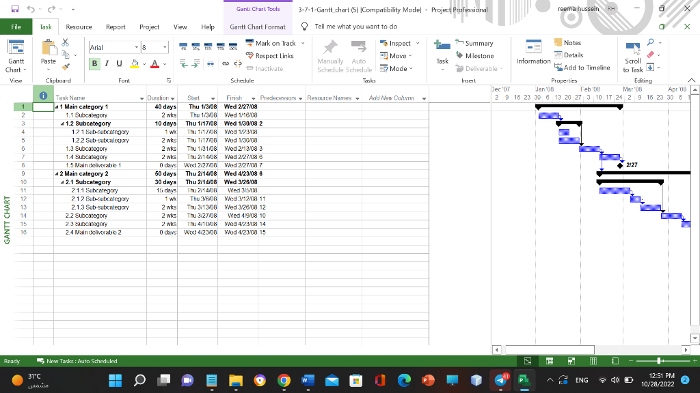The height and width of the screenshot is (393, 700).
Task: Open the Move dropdown
Action: click(x=396, y=56)
